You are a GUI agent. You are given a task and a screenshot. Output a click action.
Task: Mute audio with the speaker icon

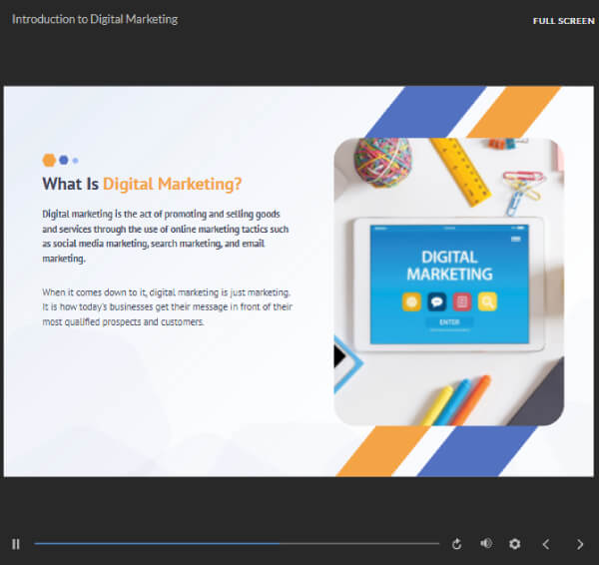(486, 543)
